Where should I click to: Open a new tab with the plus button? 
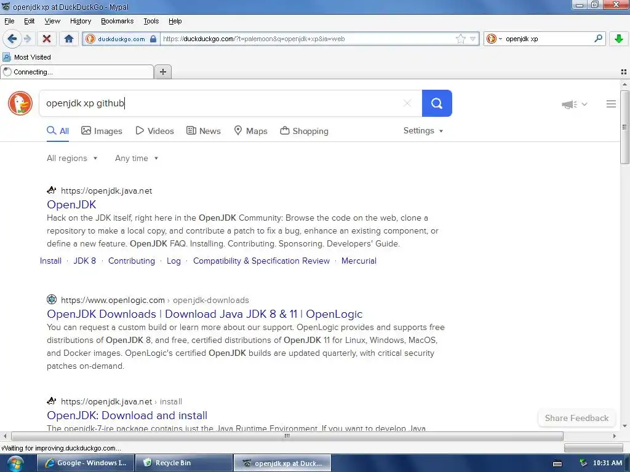click(162, 72)
